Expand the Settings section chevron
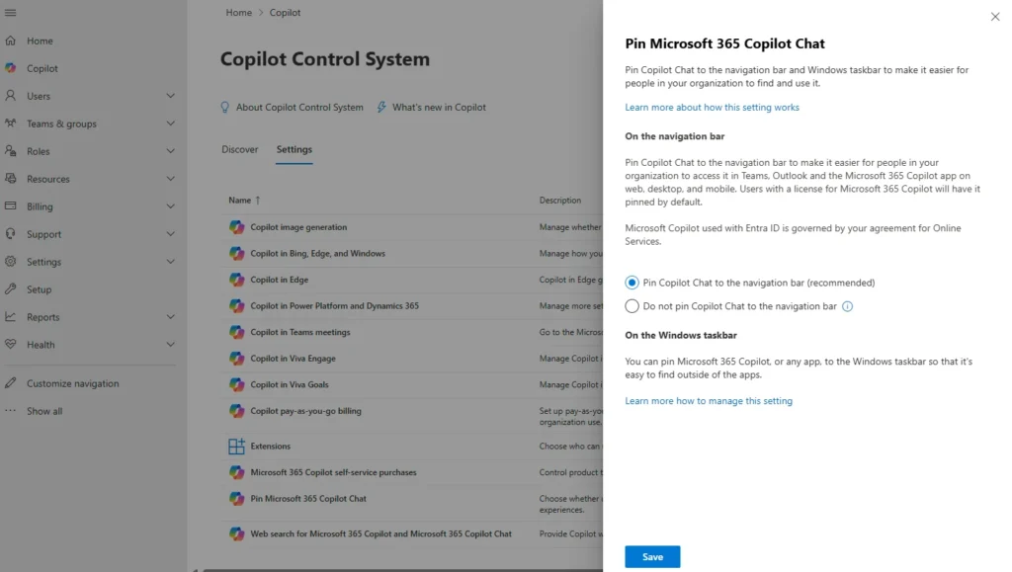Image resolution: width=1012 pixels, height=572 pixels. coord(170,261)
